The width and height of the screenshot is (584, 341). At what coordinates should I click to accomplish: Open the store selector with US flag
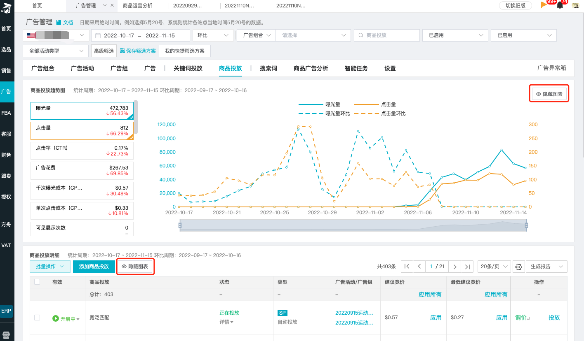click(56, 35)
